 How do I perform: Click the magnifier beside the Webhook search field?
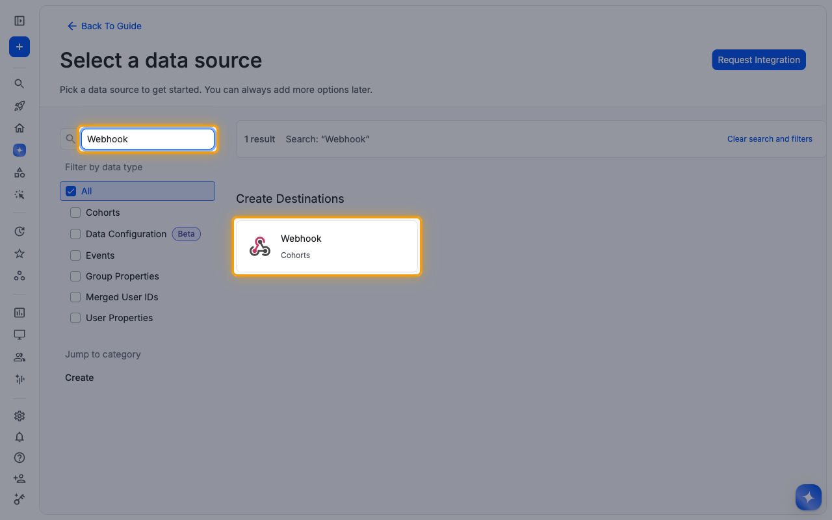[x=70, y=139]
